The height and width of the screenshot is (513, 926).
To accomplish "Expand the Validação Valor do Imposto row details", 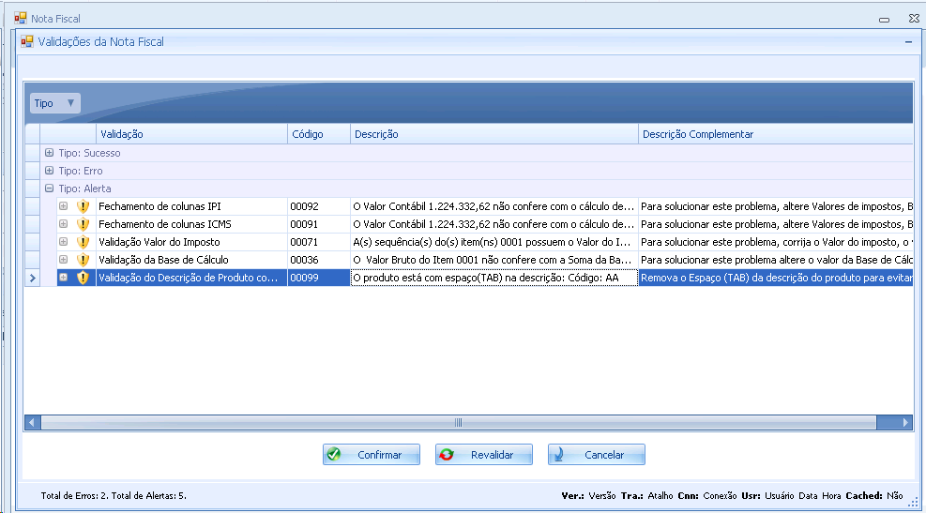I will (64, 242).
